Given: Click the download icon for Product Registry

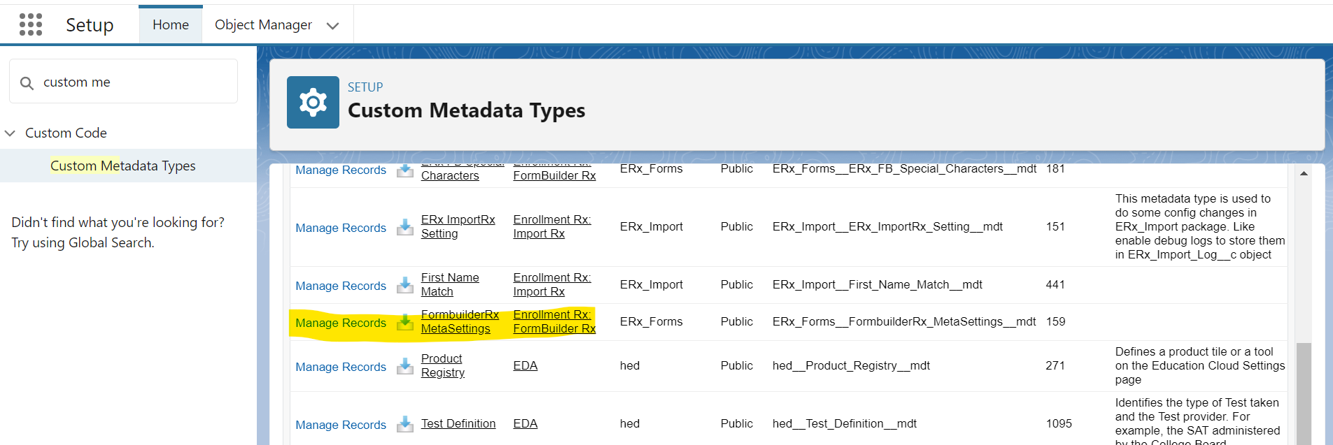Looking at the screenshot, I should [x=405, y=367].
